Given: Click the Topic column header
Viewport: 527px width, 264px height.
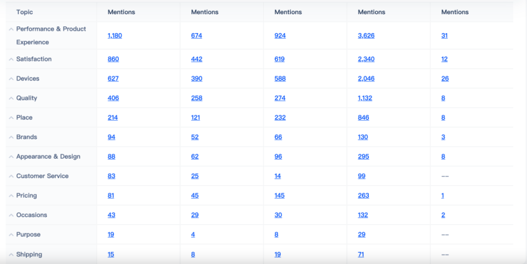Looking at the screenshot, I should point(25,12).
